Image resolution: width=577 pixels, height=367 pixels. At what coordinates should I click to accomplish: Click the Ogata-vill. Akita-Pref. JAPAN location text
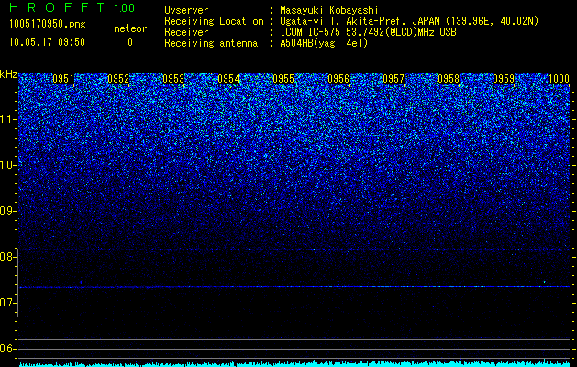coord(407,21)
